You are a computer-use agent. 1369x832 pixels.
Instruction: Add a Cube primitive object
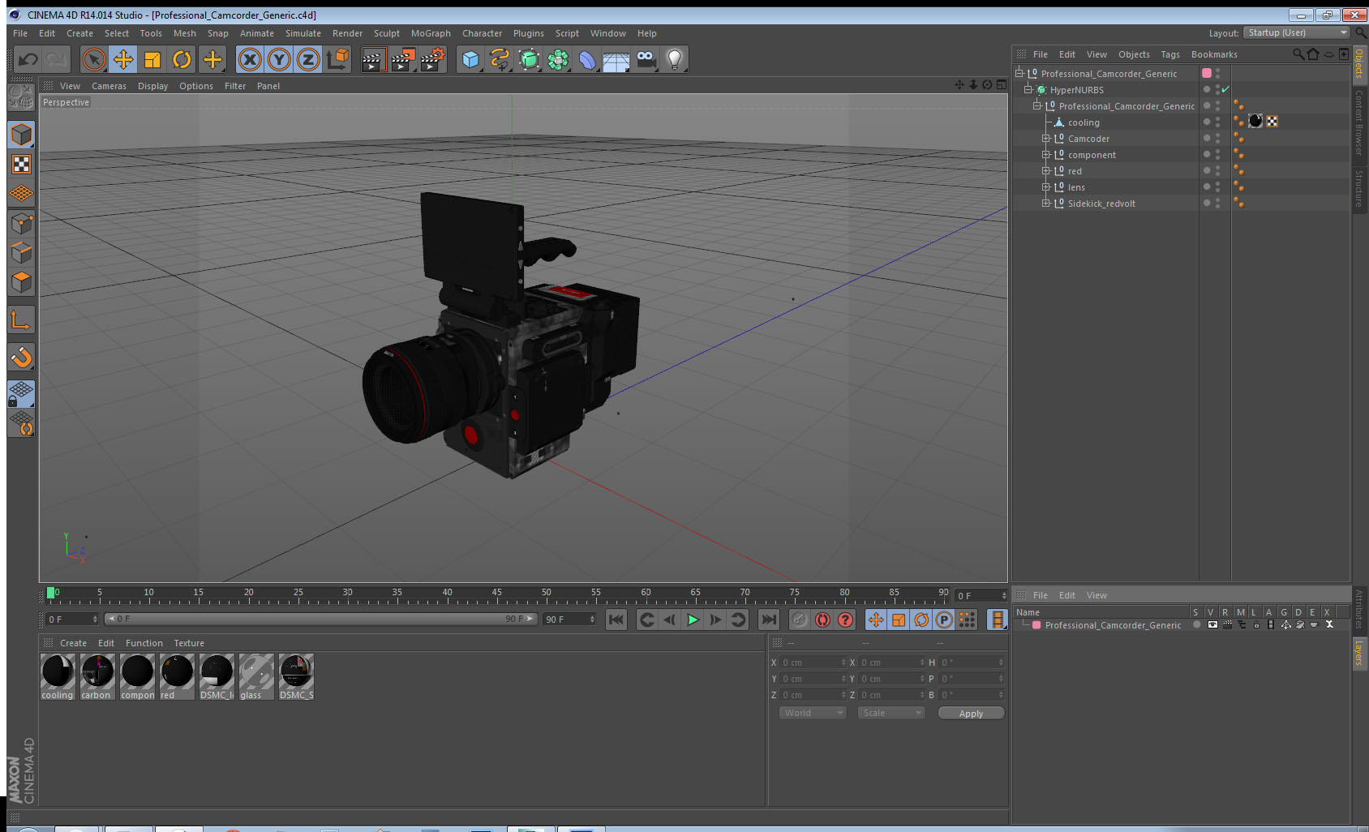coord(470,59)
